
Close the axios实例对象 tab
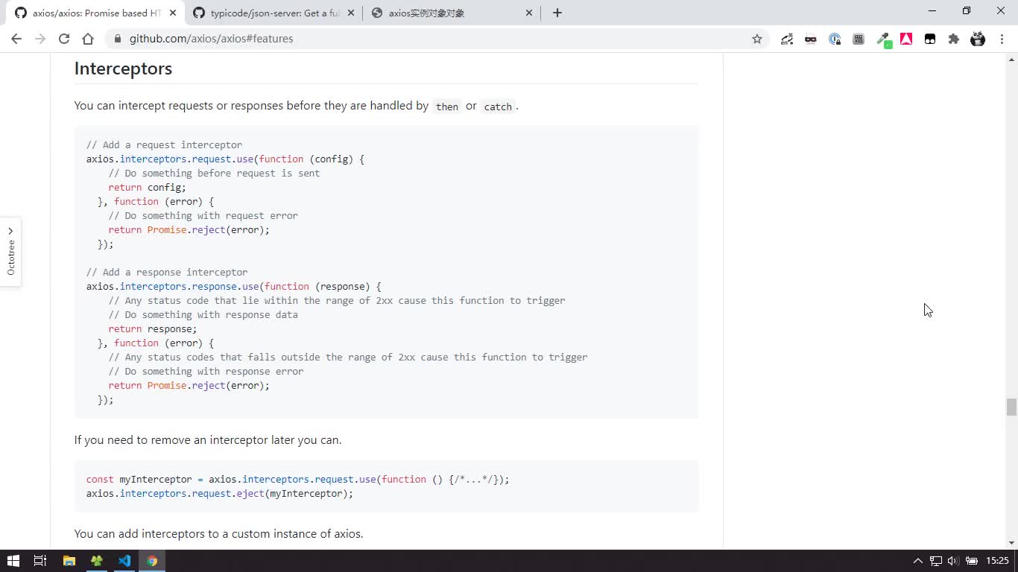(529, 13)
